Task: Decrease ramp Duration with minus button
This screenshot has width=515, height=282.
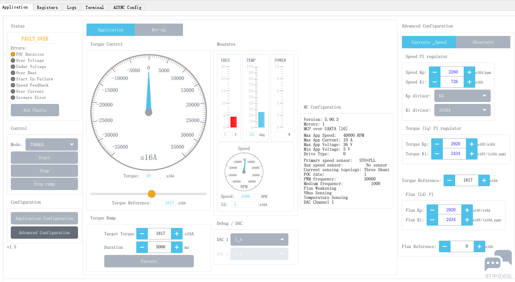Action: (142, 247)
